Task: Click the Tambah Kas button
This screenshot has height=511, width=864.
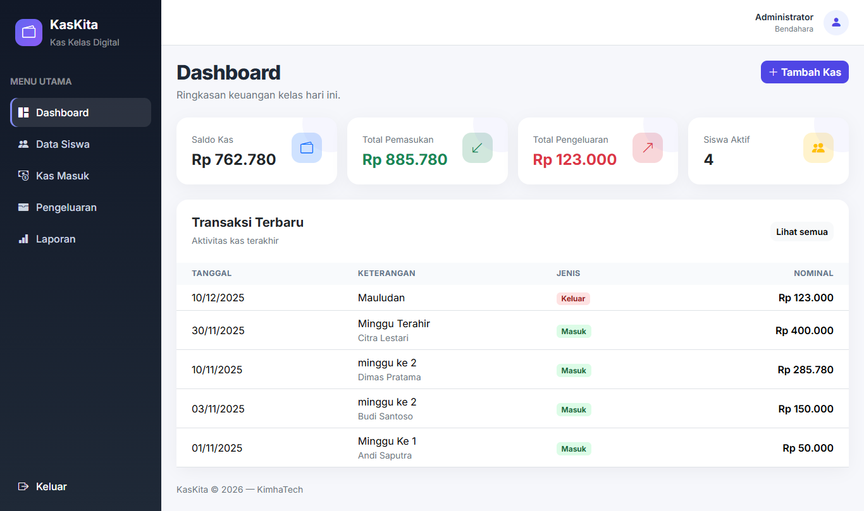Action: pyautogui.click(x=805, y=72)
